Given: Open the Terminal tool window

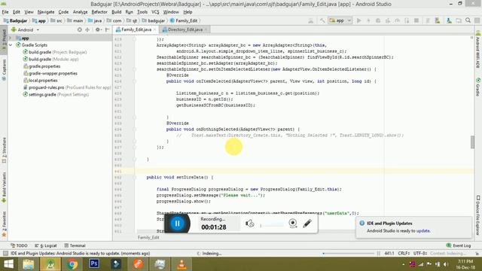Looking at the screenshot, I should click(75, 245).
